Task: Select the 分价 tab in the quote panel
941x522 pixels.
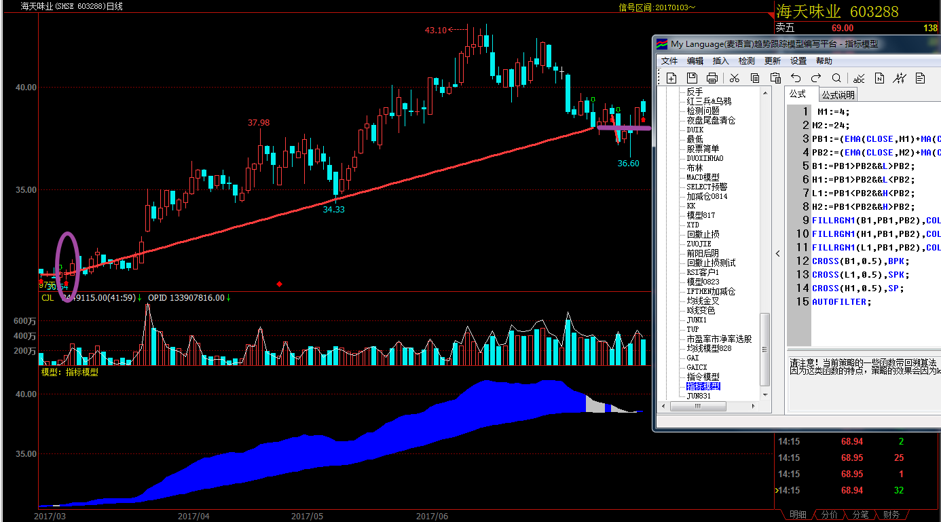Action: pos(829,515)
